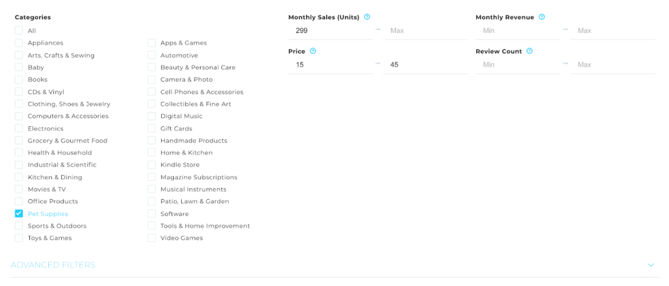Click the Review Count Max field
This screenshot has height=286, width=669.
pyautogui.click(x=613, y=64)
